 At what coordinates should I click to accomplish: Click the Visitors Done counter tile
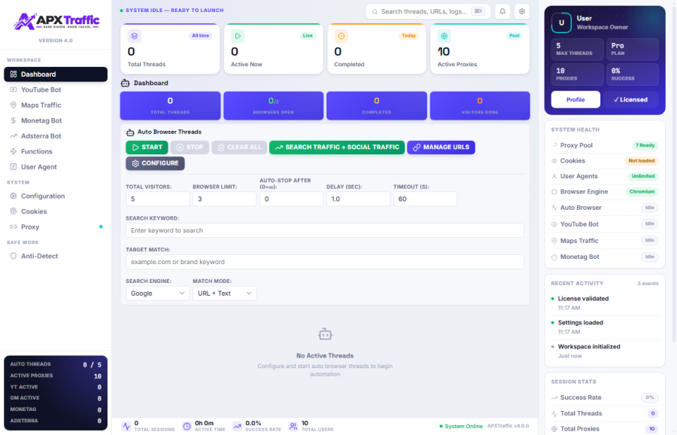tap(480, 105)
